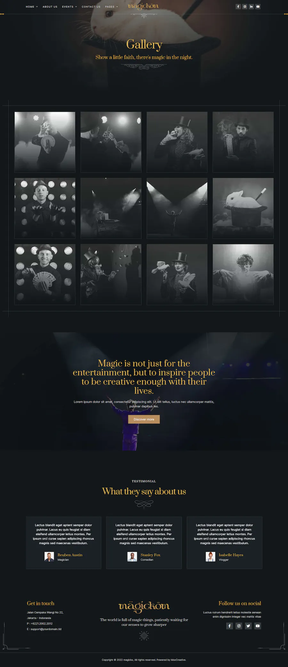Go to About Us page
The width and height of the screenshot is (288, 667).
50,7
